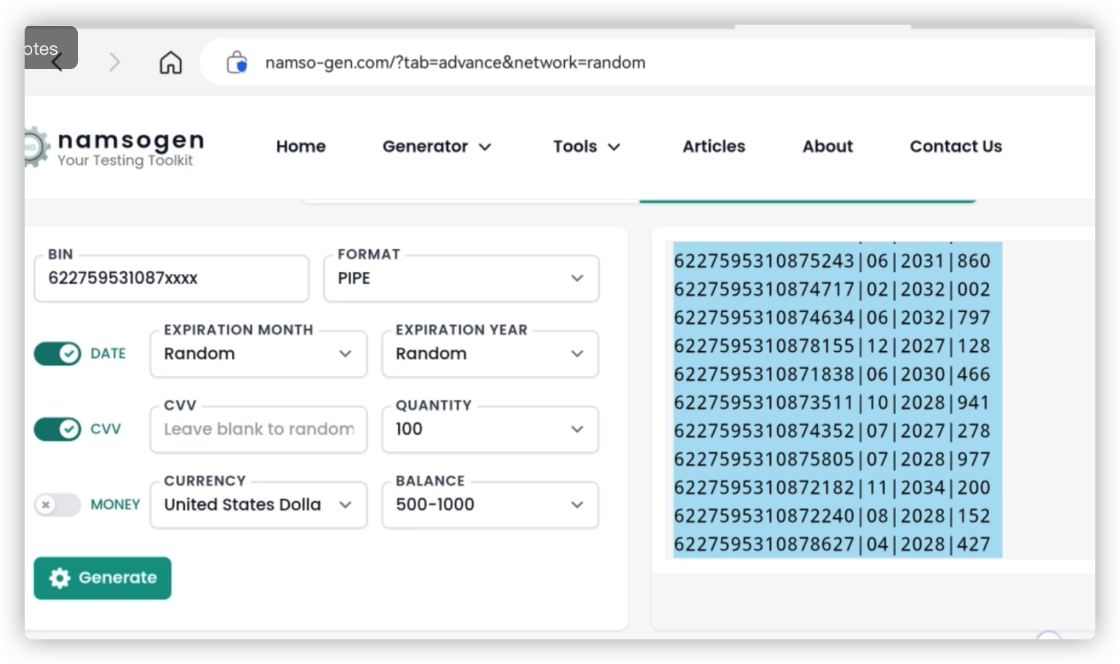Open the browser home page icon
Image resolution: width=1120 pixels, height=664 pixels.
(170, 62)
